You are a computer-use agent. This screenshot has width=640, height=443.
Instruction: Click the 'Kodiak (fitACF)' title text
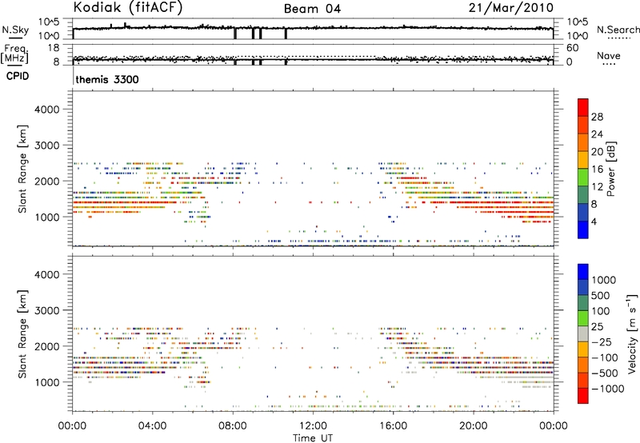tap(128, 7)
